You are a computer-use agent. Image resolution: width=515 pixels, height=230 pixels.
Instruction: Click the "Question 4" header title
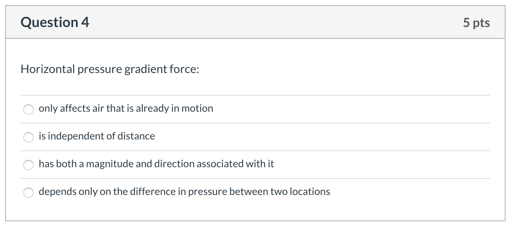pos(55,22)
